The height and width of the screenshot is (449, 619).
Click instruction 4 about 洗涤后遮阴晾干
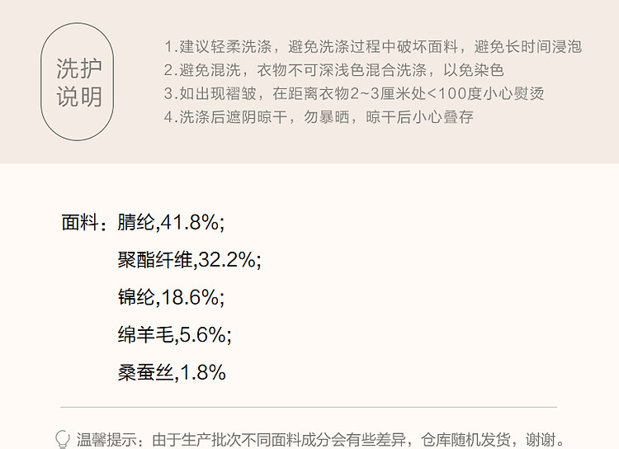point(319,116)
